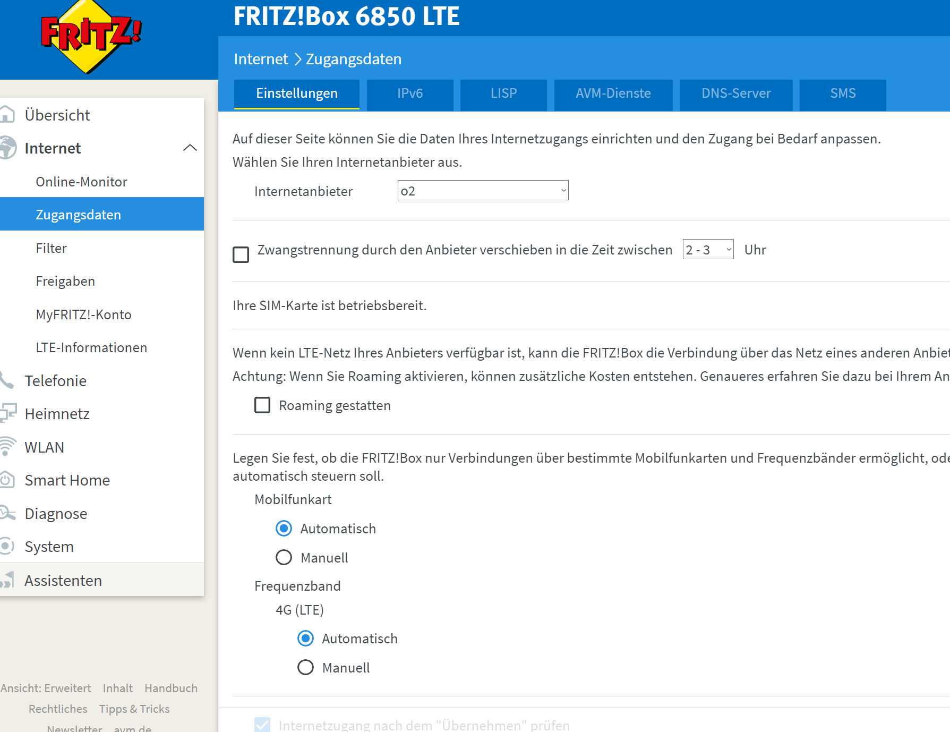
Task: Click the Newsletter footer link
Action: [x=74, y=728]
